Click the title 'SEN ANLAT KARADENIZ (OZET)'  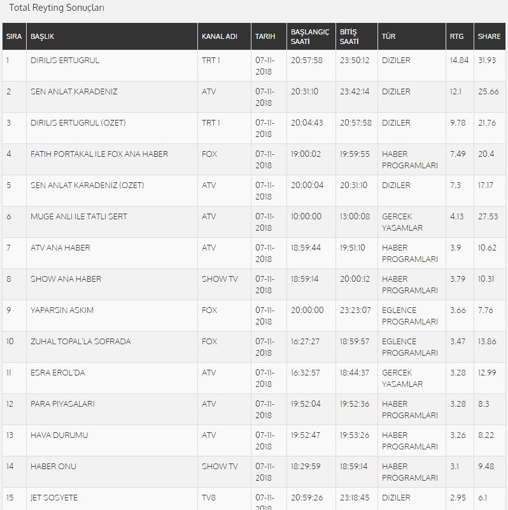point(87,186)
